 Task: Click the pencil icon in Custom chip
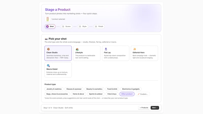[x=139, y=94]
